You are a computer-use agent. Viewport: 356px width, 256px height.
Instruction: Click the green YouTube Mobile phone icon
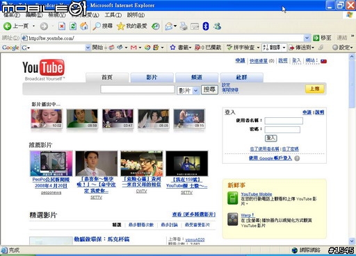point(232,198)
